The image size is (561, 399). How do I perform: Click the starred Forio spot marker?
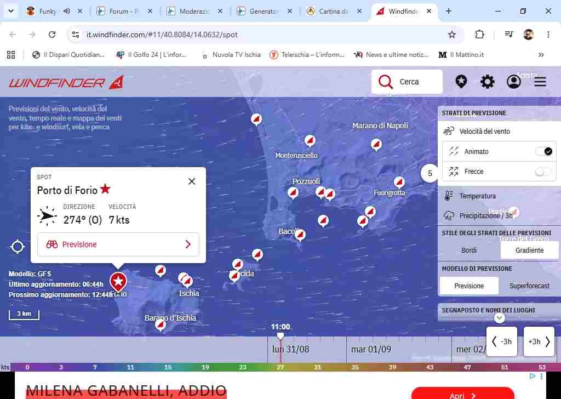pyautogui.click(x=118, y=282)
